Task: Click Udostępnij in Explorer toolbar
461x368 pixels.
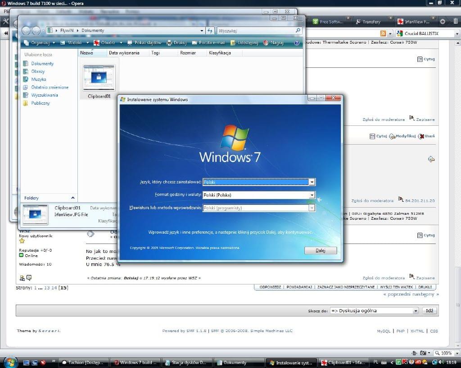Action: 244,43
